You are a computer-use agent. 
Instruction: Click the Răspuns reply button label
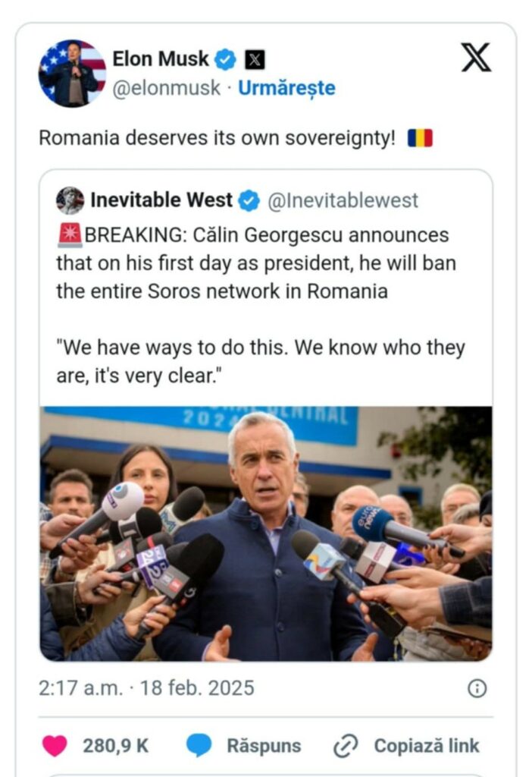(x=264, y=746)
